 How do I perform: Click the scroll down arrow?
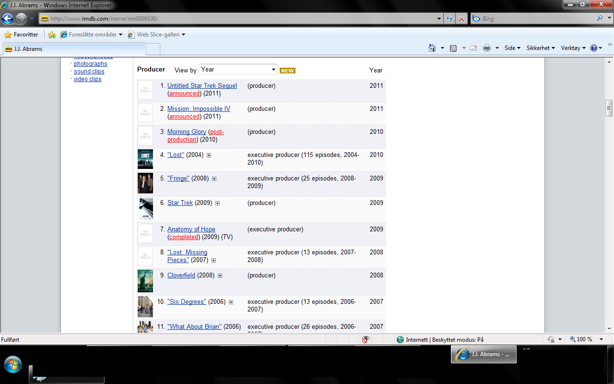[x=609, y=329]
